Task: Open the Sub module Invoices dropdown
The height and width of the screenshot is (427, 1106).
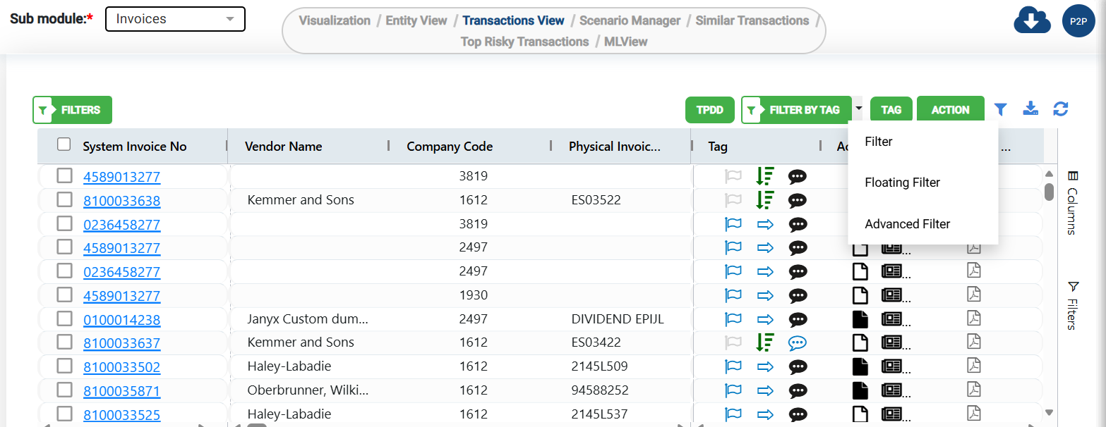Action: pyautogui.click(x=175, y=19)
